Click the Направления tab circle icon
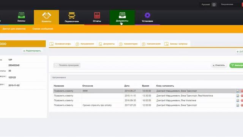Screen dimensions: 243x137 click(x=77, y=44)
